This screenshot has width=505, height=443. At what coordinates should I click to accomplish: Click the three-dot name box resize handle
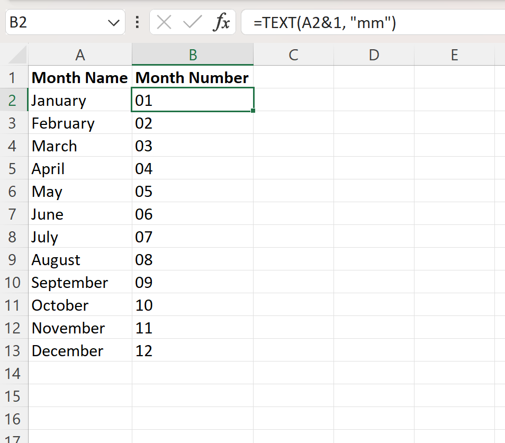click(x=138, y=23)
